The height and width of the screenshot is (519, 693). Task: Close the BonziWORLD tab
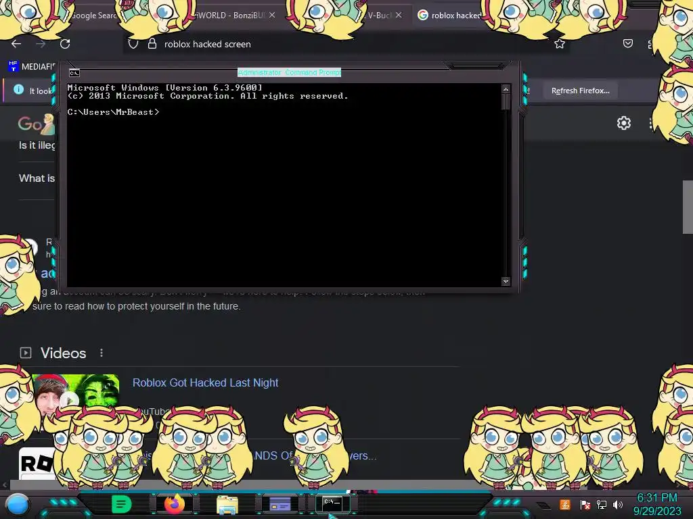coord(272,15)
